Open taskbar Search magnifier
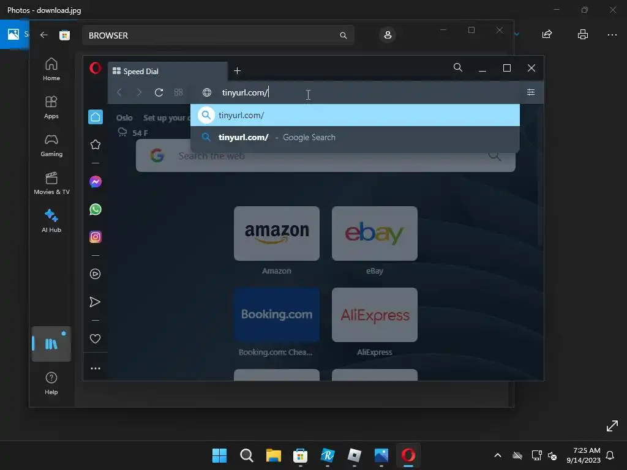 coord(246,455)
